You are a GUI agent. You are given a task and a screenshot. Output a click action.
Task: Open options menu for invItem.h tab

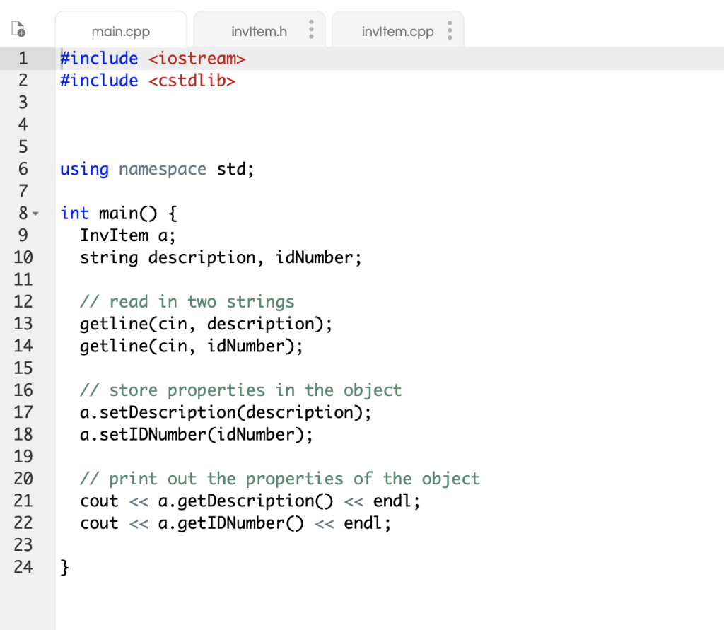coord(311,29)
